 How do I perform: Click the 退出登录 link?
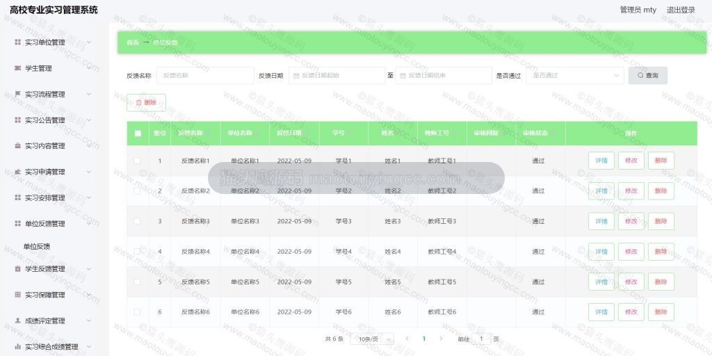[681, 10]
